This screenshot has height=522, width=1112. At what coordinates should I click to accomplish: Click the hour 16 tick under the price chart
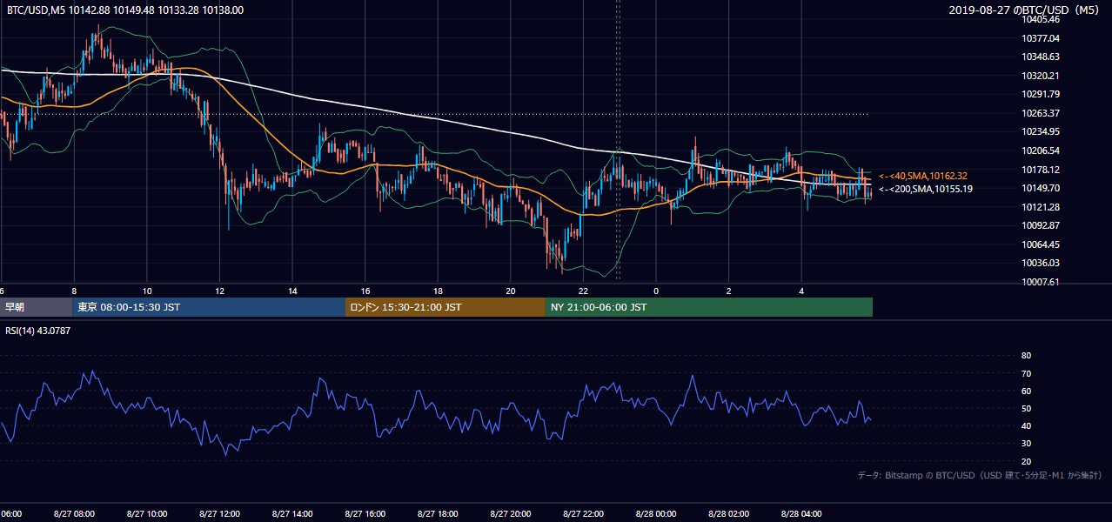[x=366, y=291]
